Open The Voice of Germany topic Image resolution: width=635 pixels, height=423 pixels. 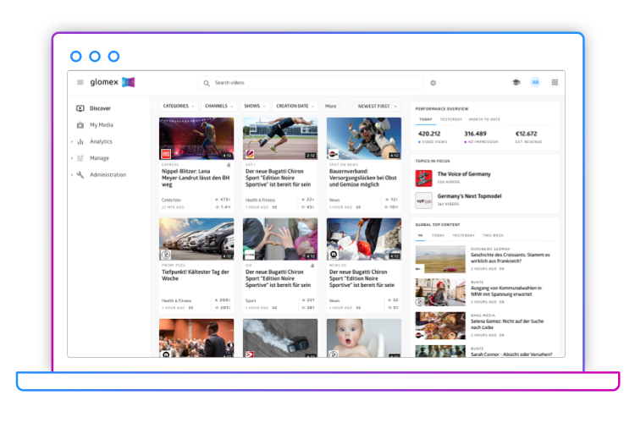(x=464, y=173)
